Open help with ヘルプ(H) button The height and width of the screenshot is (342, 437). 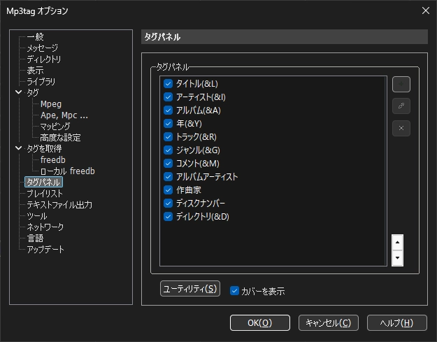(x=397, y=323)
